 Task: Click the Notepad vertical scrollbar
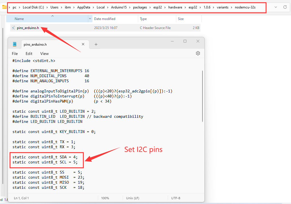tap(202, 96)
